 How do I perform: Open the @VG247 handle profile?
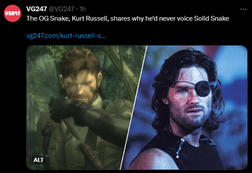pos(61,9)
